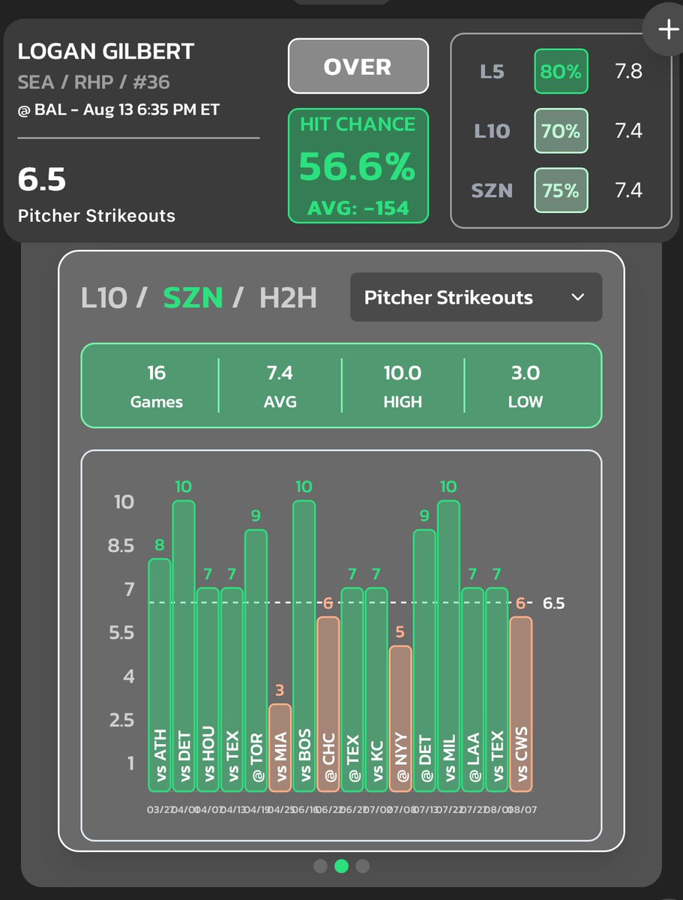683x900 pixels.
Task: Tap the plus add button
Action: click(x=666, y=30)
